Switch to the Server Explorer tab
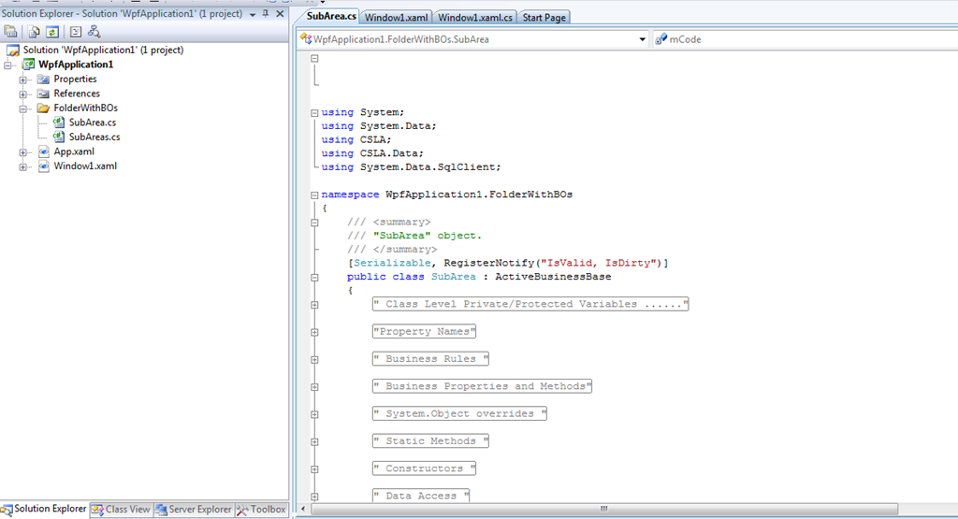Image resolution: width=958 pixels, height=519 pixels. coord(194,510)
